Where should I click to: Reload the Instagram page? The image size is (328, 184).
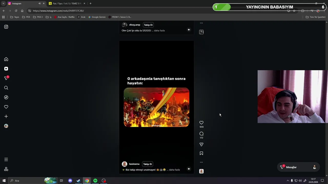(x=16, y=11)
